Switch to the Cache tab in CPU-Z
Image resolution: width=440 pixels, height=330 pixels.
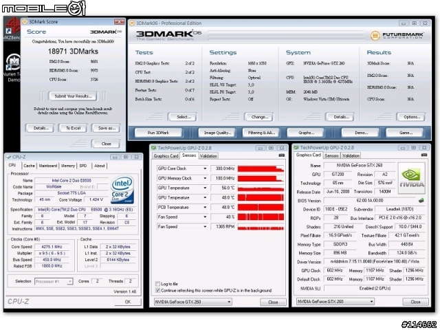click(29, 166)
